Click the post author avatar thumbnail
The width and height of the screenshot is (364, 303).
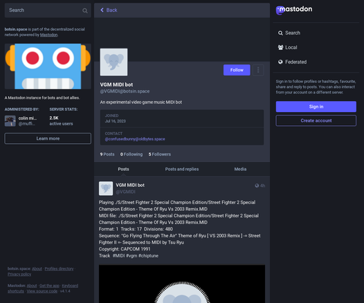pos(106,188)
